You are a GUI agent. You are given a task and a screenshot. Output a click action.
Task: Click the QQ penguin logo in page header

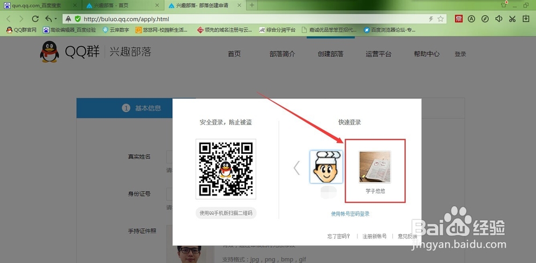49,51
